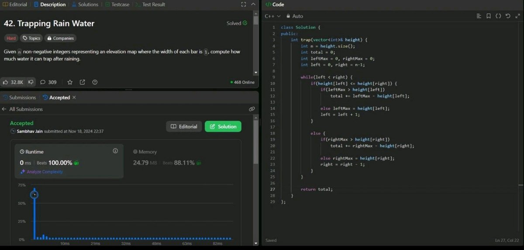
Task: Reset code with the undo arrow icon
Action: (507, 16)
